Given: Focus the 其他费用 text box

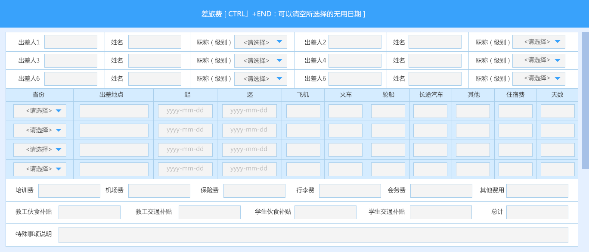Looking at the screenshot, I should click(x=537, y=191).
